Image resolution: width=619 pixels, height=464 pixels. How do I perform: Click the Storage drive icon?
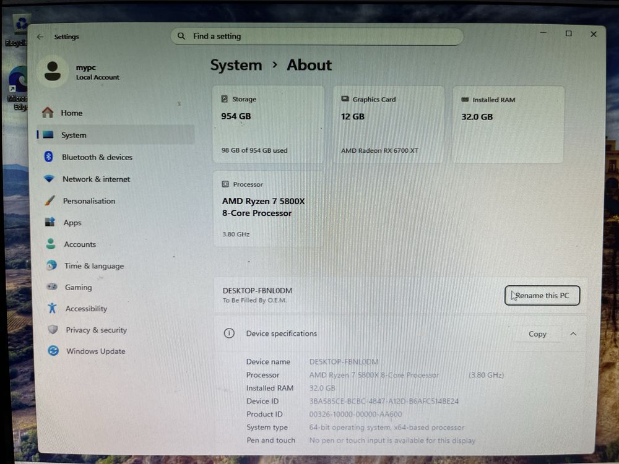click(x=224, y=98)
